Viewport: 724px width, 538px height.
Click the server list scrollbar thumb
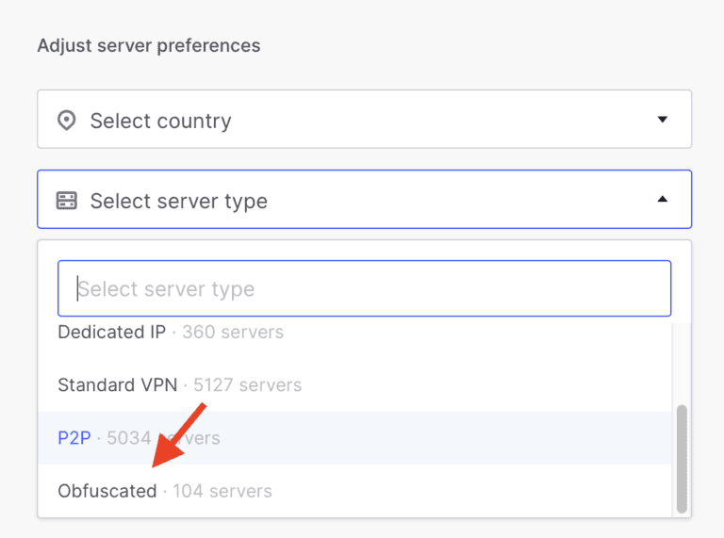coord(682,458)
